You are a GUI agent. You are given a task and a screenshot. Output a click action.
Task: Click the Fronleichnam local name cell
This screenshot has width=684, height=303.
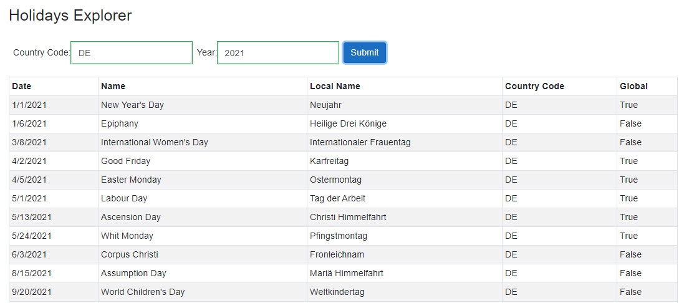coord(337,254)
